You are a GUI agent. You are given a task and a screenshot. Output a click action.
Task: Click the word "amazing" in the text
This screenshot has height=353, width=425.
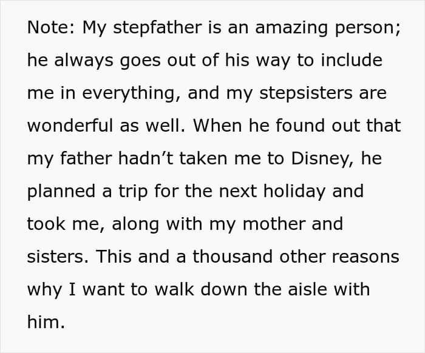(291, 28)
